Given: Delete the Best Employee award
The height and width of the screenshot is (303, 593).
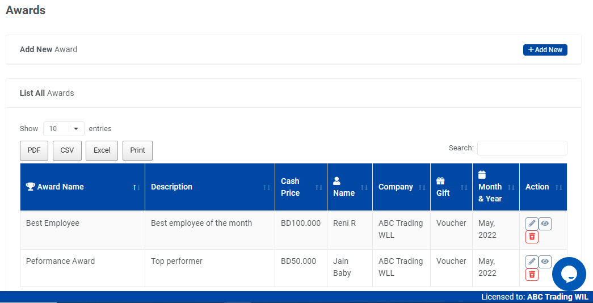Looking at the screenshot, I should click(532, 237).
